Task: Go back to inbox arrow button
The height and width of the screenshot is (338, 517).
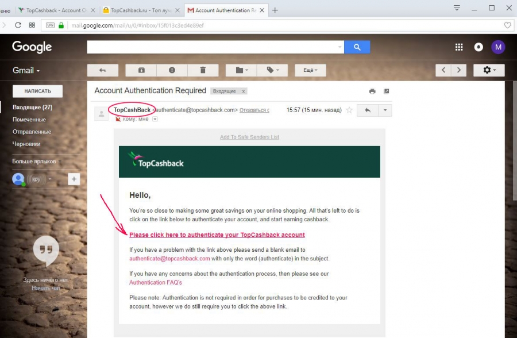Action: point(103,70)
